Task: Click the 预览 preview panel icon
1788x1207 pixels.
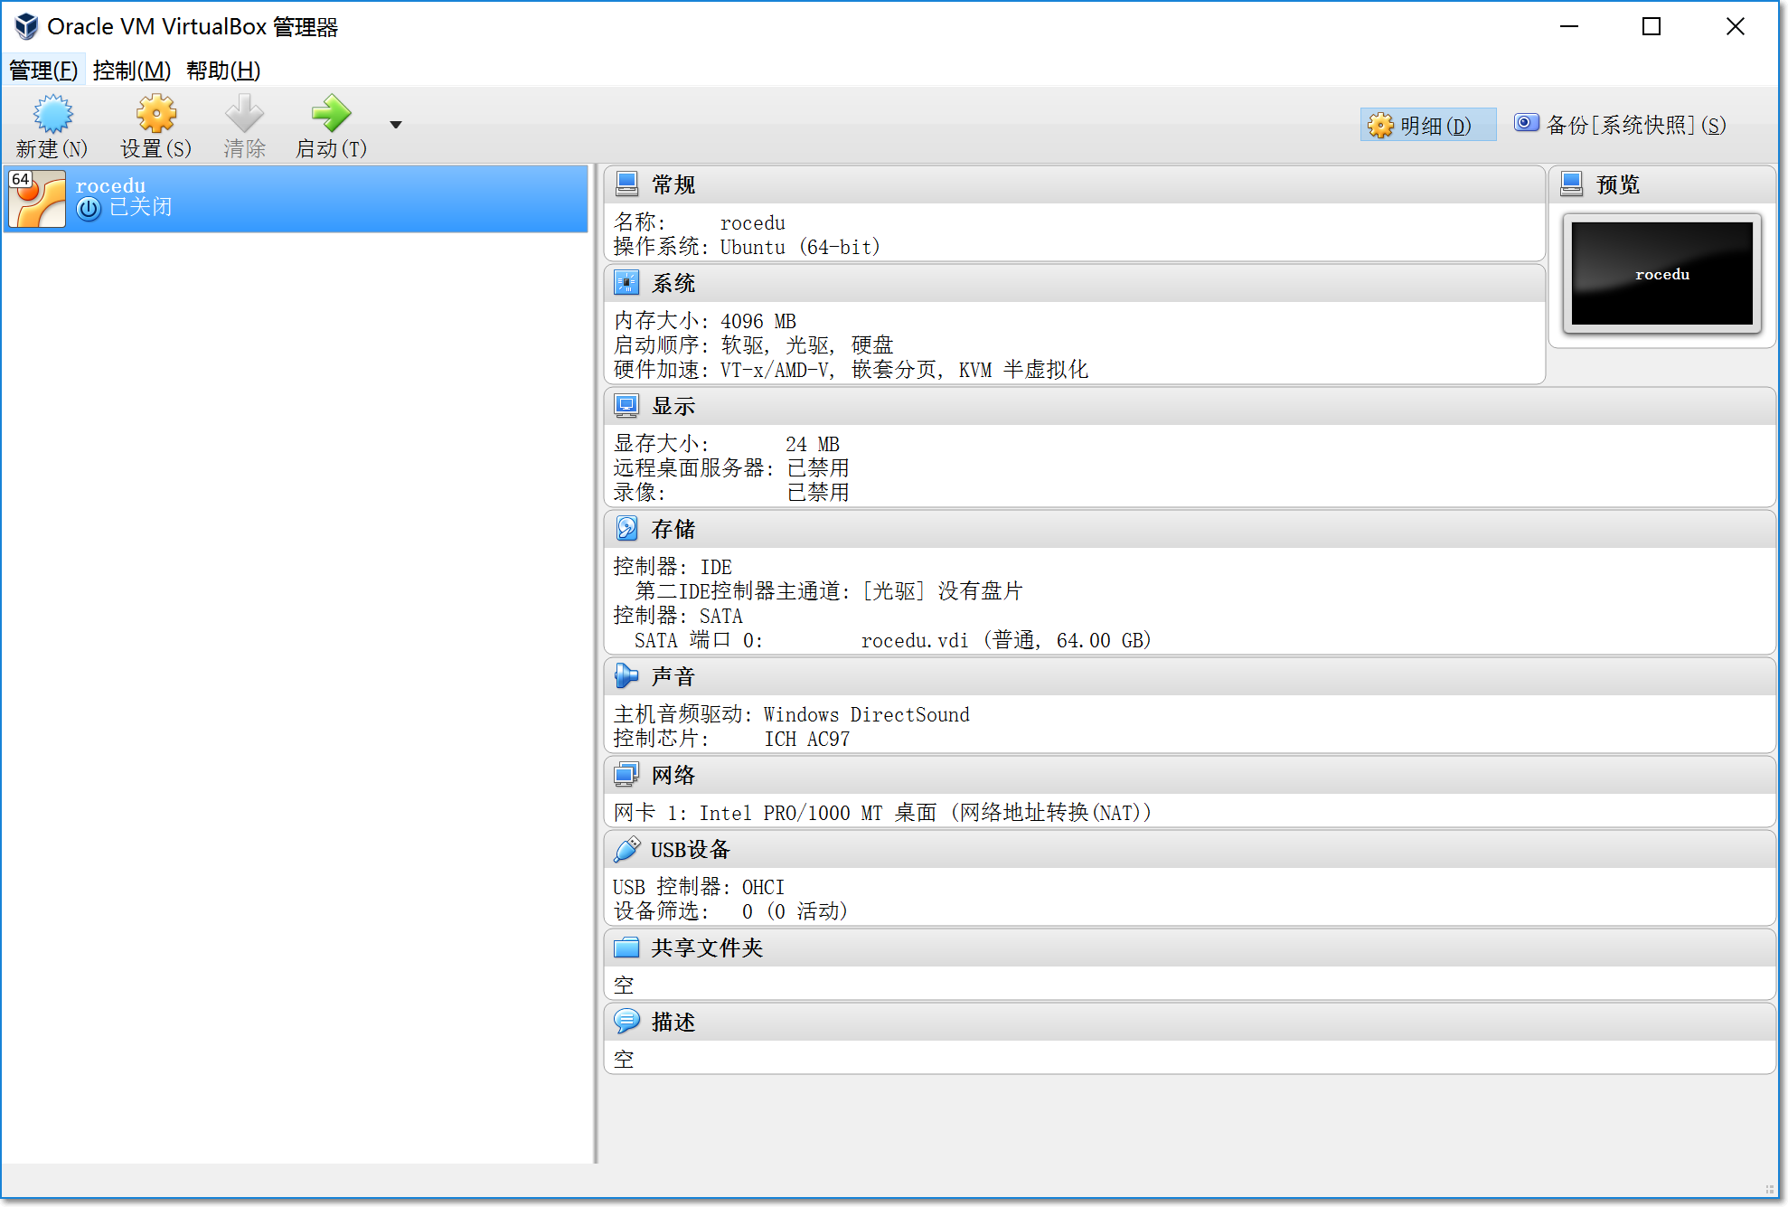Action: [1572, 184]
